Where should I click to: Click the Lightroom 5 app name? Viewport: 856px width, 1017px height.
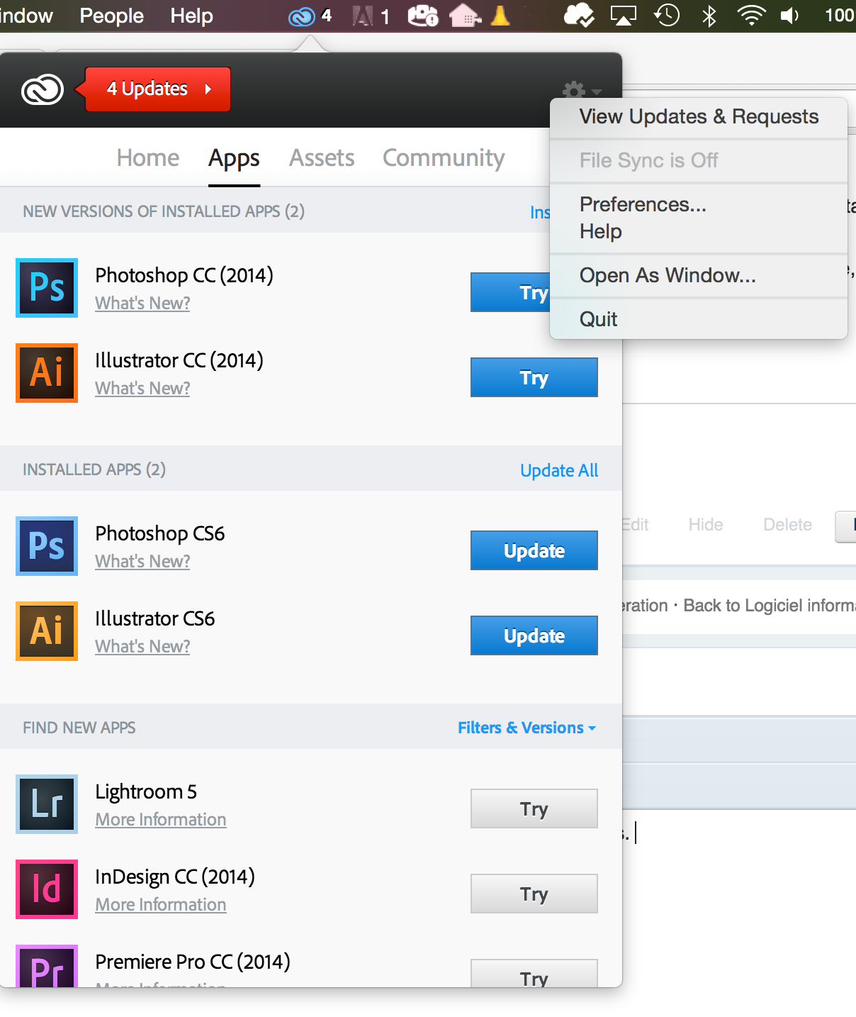coord(146,791)
